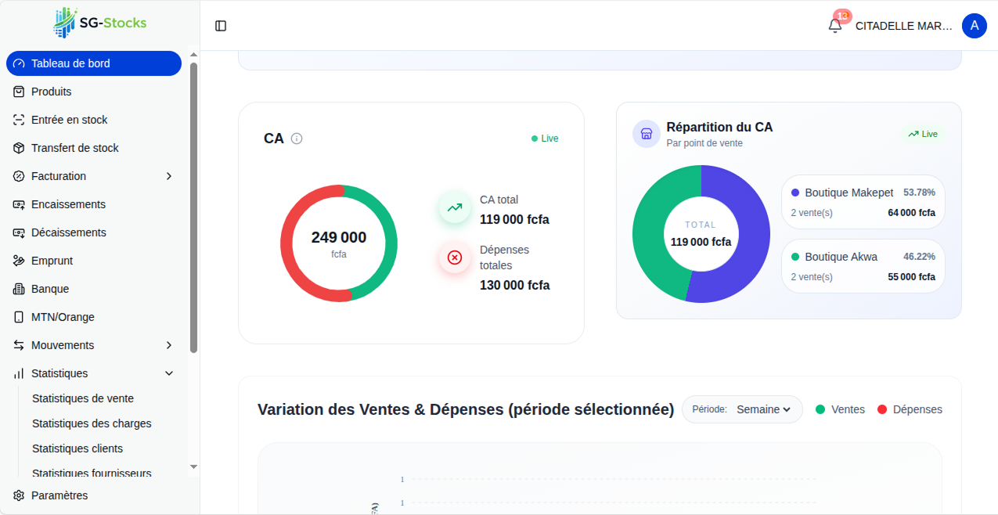Click the Emprunt hand-coins icon
Image resolution: width=998 pixels, height=515 pixels.
tap(19, 261)
